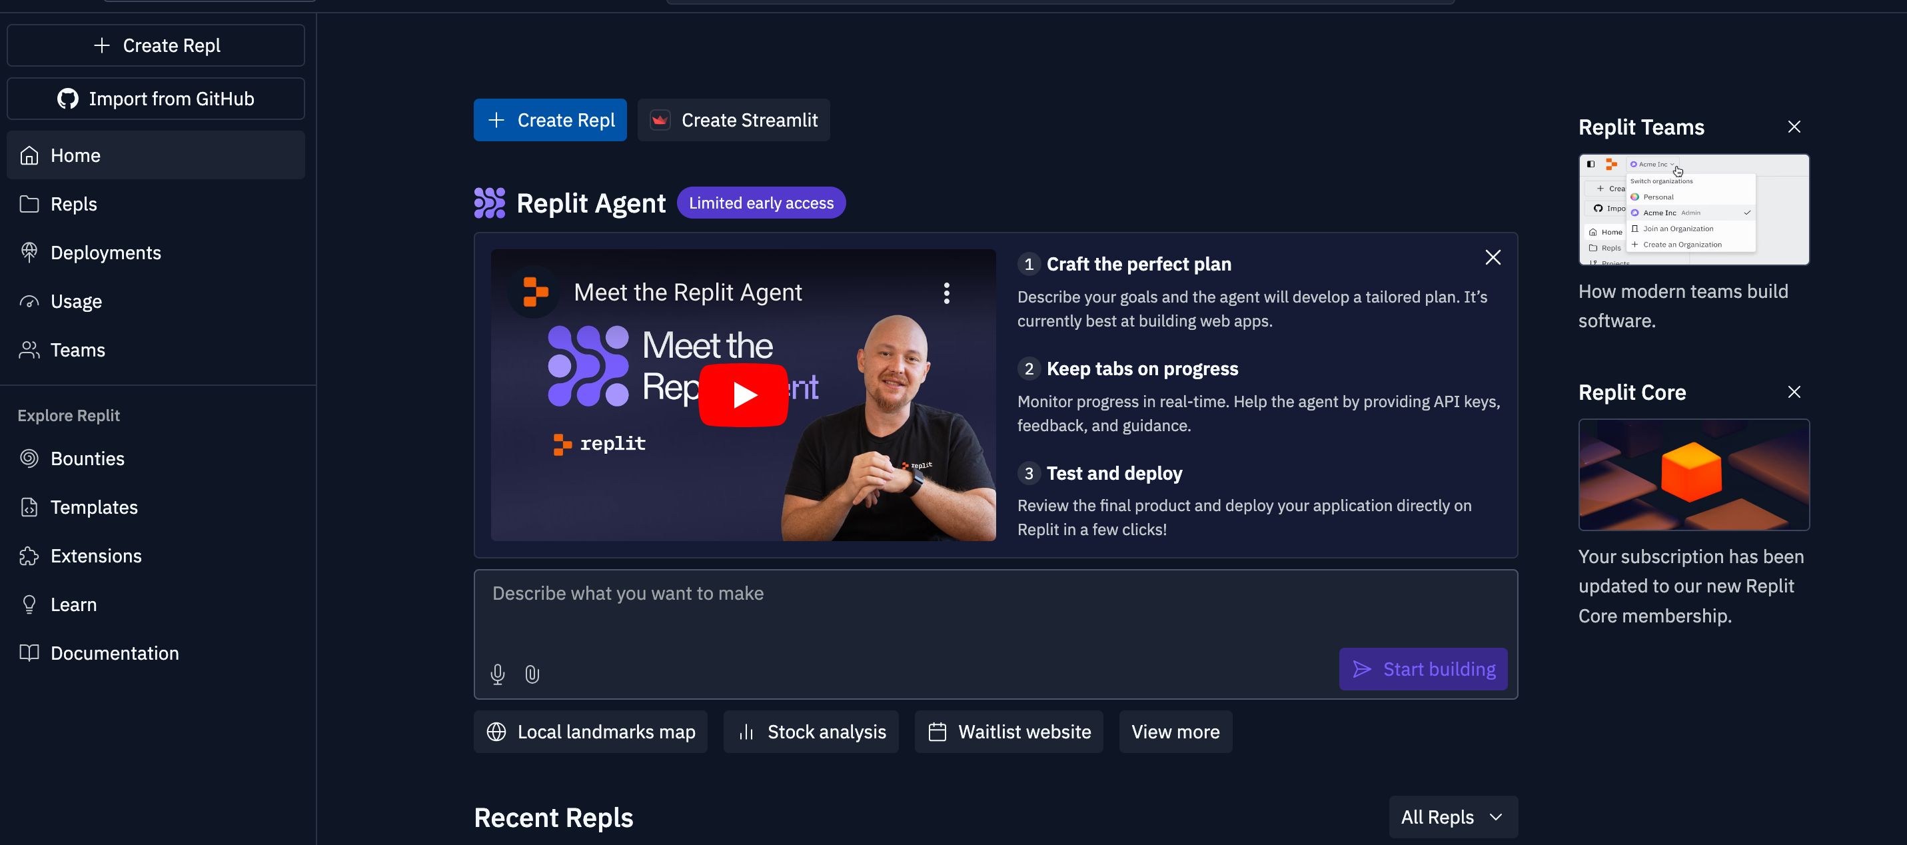Click the Extensions puzzle piece icon
This screenshot has width=1907, height=845.
pyautogui.click(x=29, y=555)
